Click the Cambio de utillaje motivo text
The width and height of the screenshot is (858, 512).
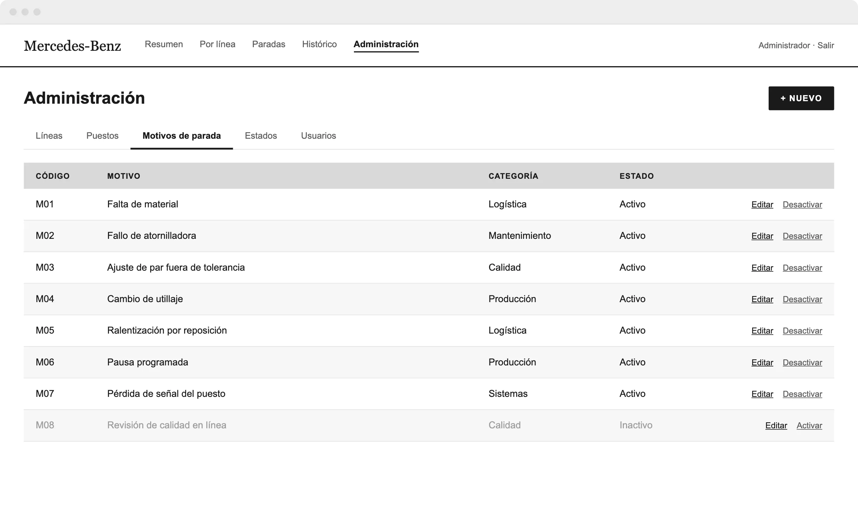click(145, 299)
